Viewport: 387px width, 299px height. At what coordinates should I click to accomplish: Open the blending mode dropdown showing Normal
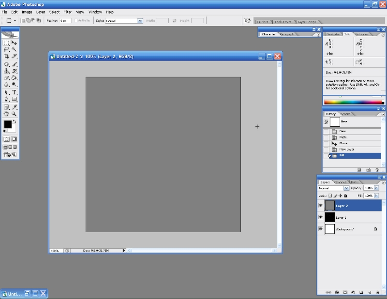(x=346, y=188)
